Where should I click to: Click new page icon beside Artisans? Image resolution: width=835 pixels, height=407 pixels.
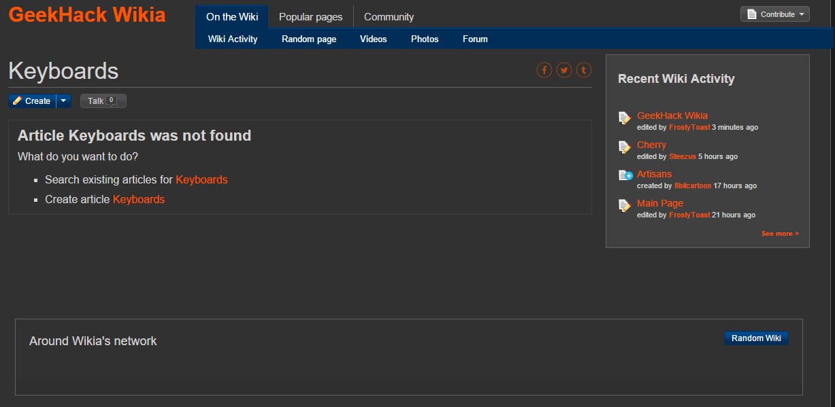[x=625, y=176]
